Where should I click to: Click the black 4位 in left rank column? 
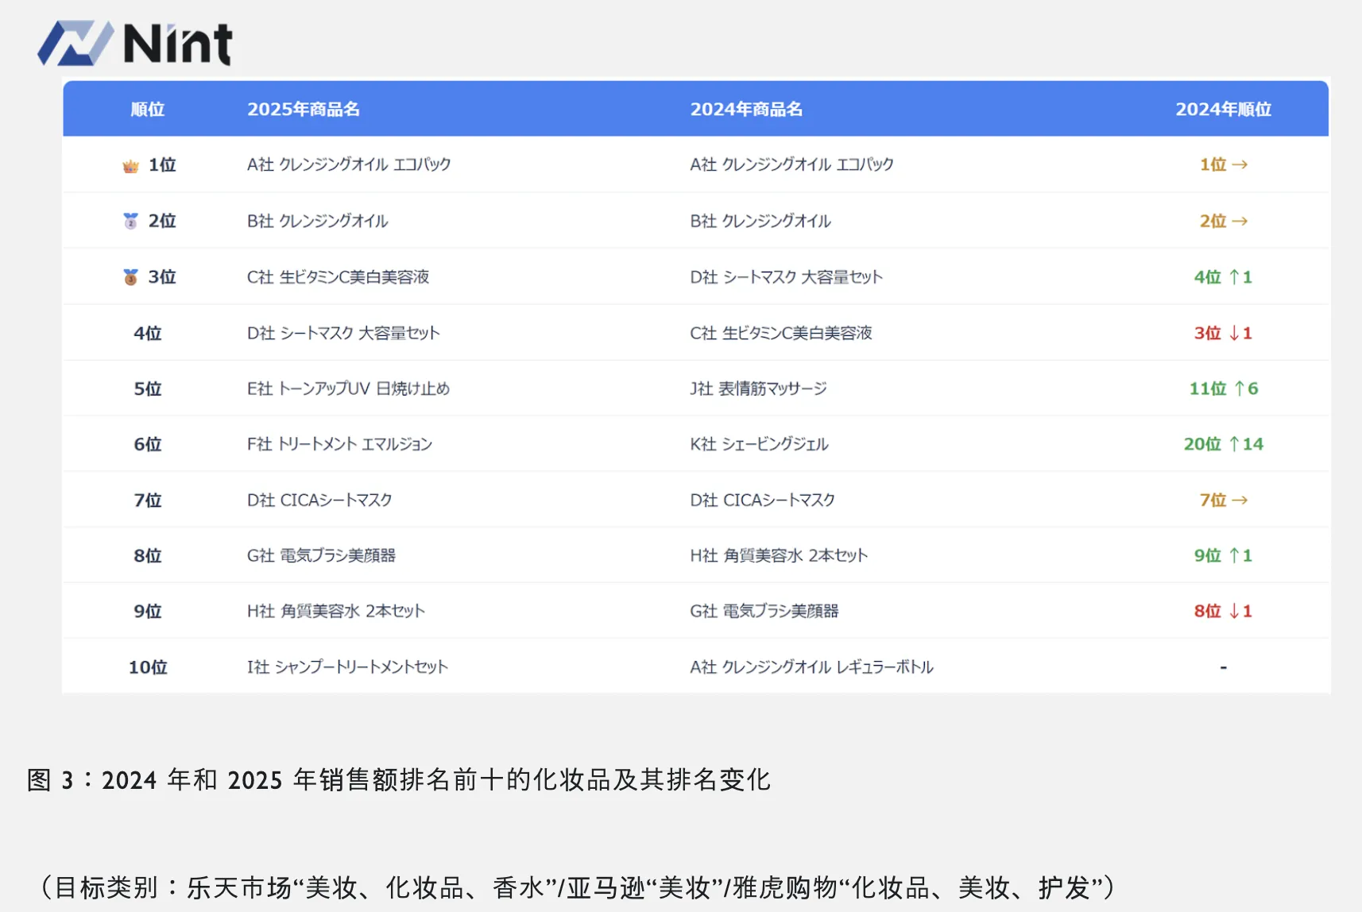tap(148, 333)
